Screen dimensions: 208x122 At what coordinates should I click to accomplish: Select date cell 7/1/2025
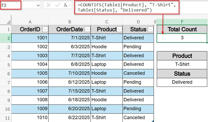point(70,38)
